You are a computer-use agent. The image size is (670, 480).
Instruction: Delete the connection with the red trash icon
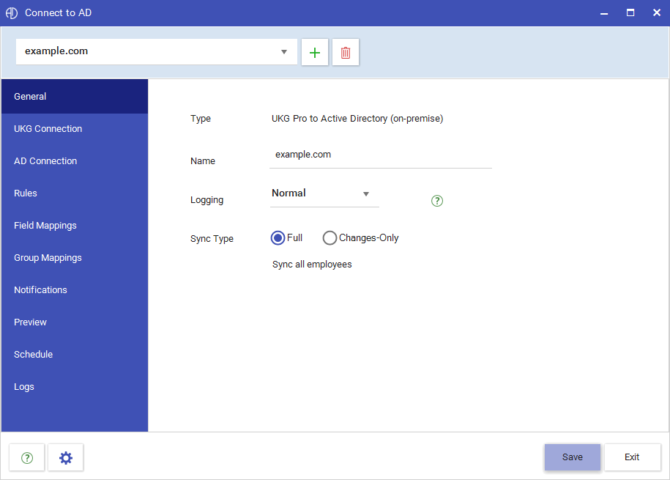(x=346, y=52)
